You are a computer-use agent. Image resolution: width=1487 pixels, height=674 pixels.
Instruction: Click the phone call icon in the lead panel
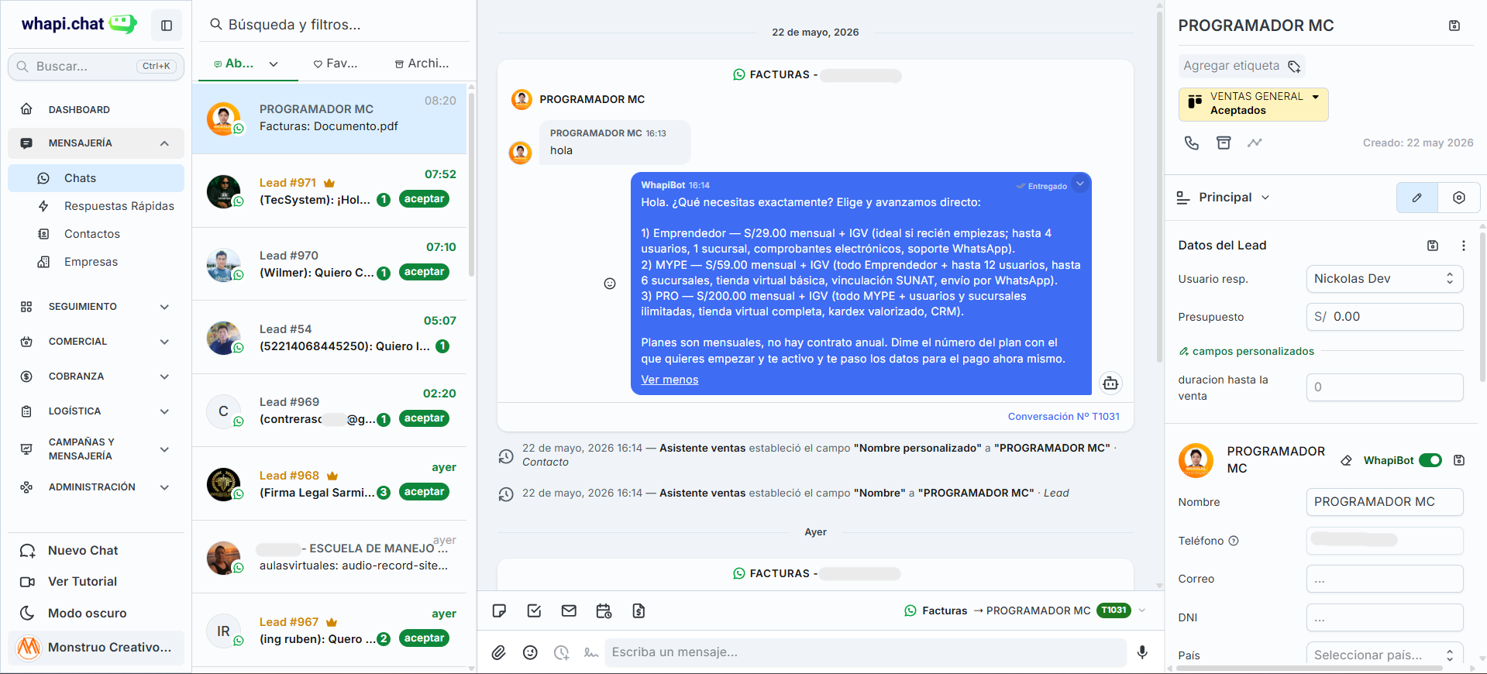(1192, 143)
